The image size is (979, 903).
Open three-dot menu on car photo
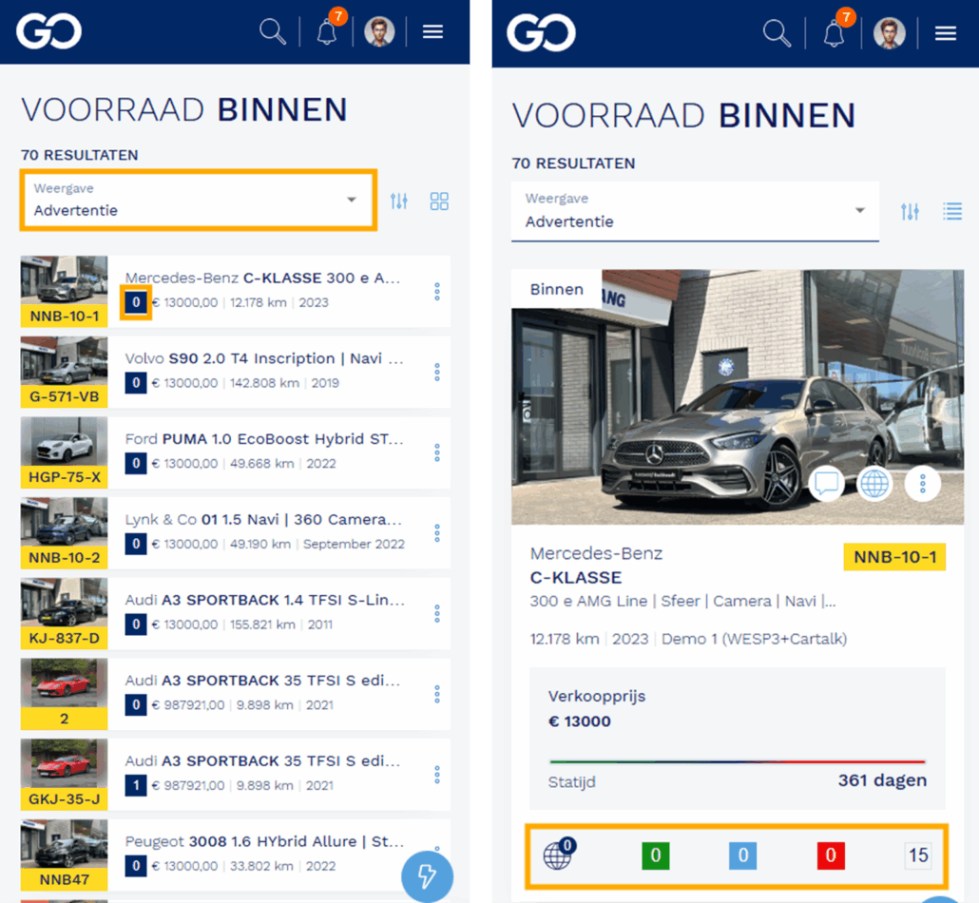pyautogui.click(x=923, y=484)
